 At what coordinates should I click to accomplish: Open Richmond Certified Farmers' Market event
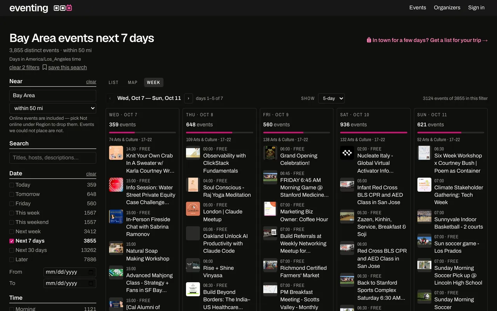[x=297, y=268]
